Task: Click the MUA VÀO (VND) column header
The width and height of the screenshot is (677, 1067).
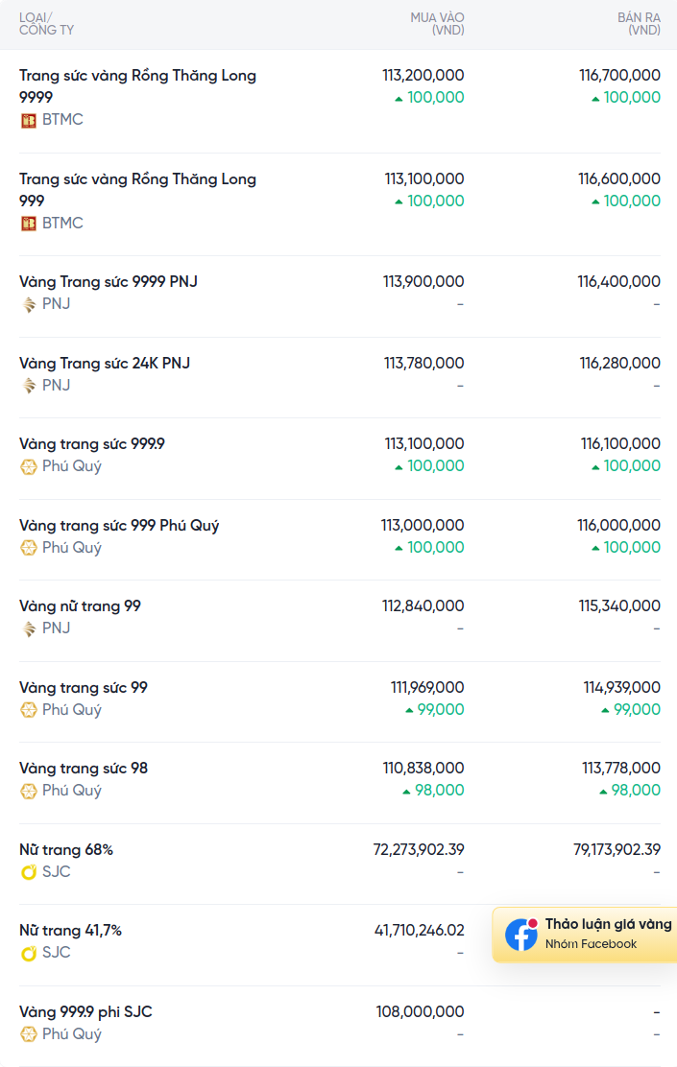Action: [x=437, y=24]
